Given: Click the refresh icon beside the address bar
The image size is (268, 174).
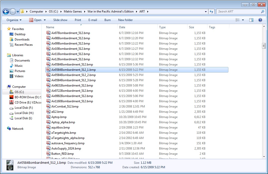Looking at the screenshot, I should click(212, 11).
